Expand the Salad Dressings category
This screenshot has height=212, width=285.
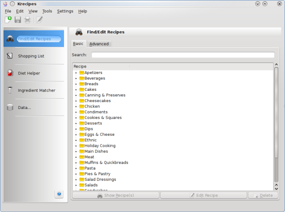(x=76, y=180)
